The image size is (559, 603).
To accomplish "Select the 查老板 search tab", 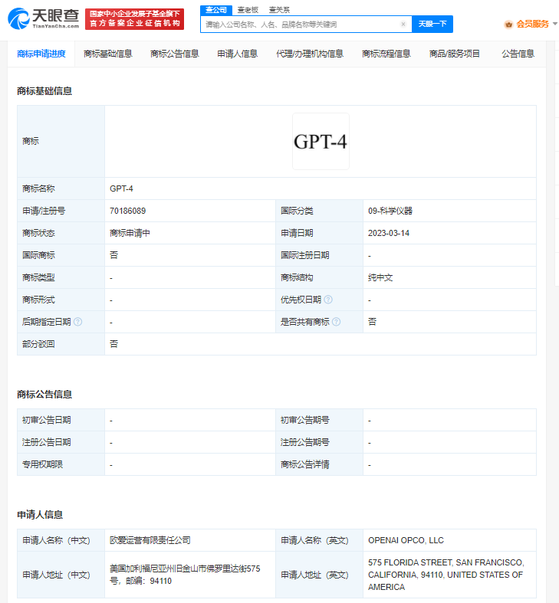I will (x=248, y=10).
